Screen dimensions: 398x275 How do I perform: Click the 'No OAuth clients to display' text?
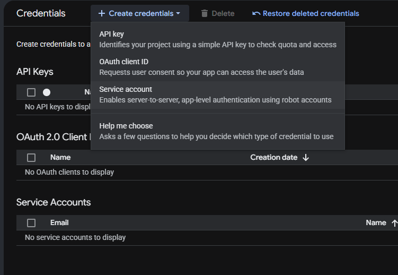coord(69,172)
